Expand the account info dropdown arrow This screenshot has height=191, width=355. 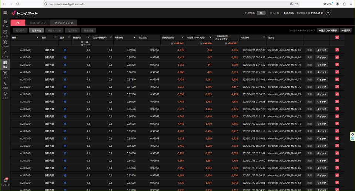pos(328,13)
